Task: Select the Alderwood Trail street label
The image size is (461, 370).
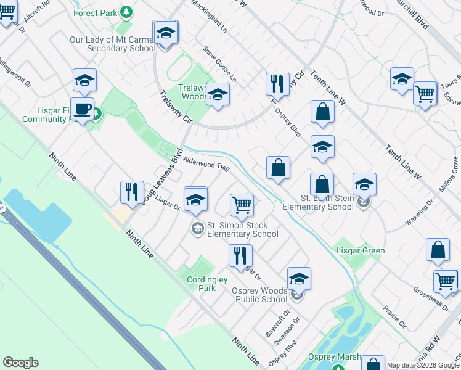Action: click(x=206, y=164)
